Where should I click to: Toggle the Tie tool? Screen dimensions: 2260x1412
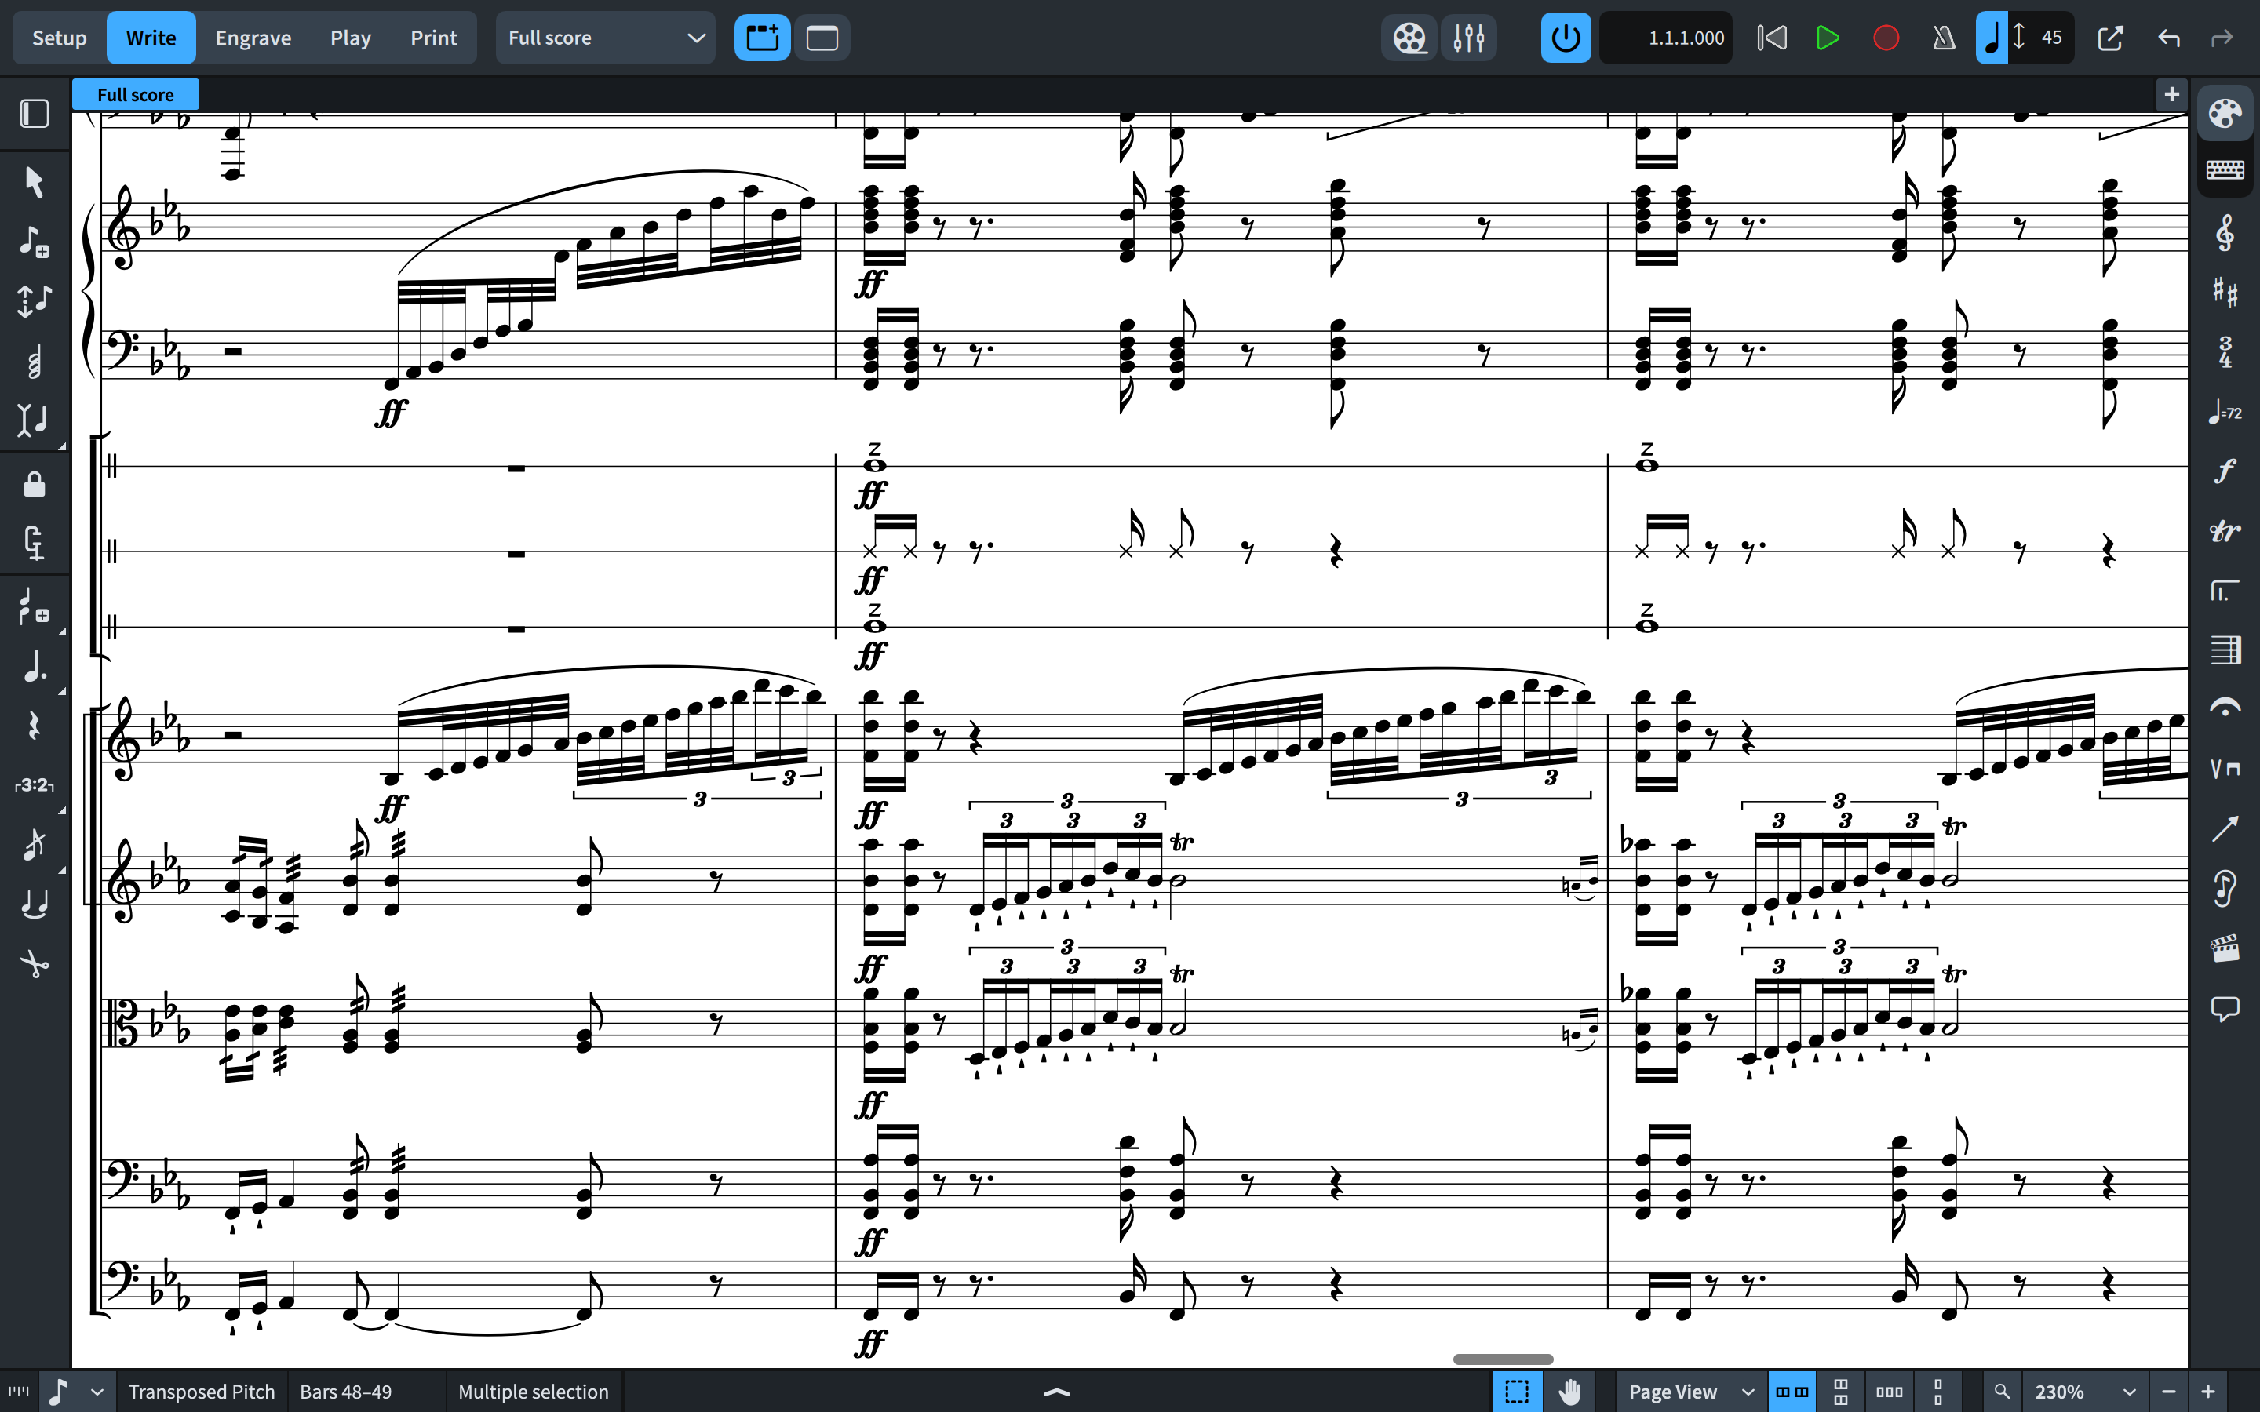tap(35, 904)
